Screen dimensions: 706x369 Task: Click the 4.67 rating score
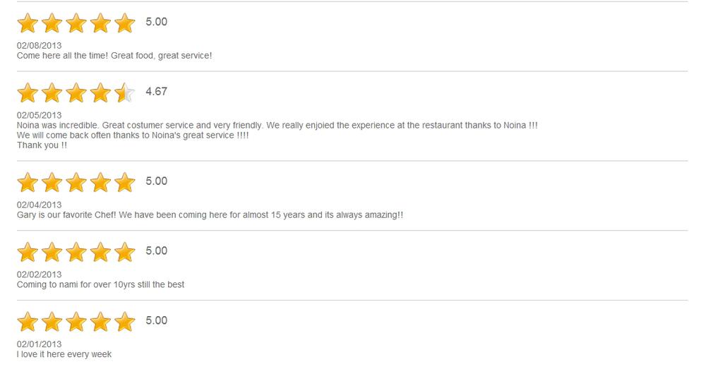pyautogui.click(x=156, y=91)
